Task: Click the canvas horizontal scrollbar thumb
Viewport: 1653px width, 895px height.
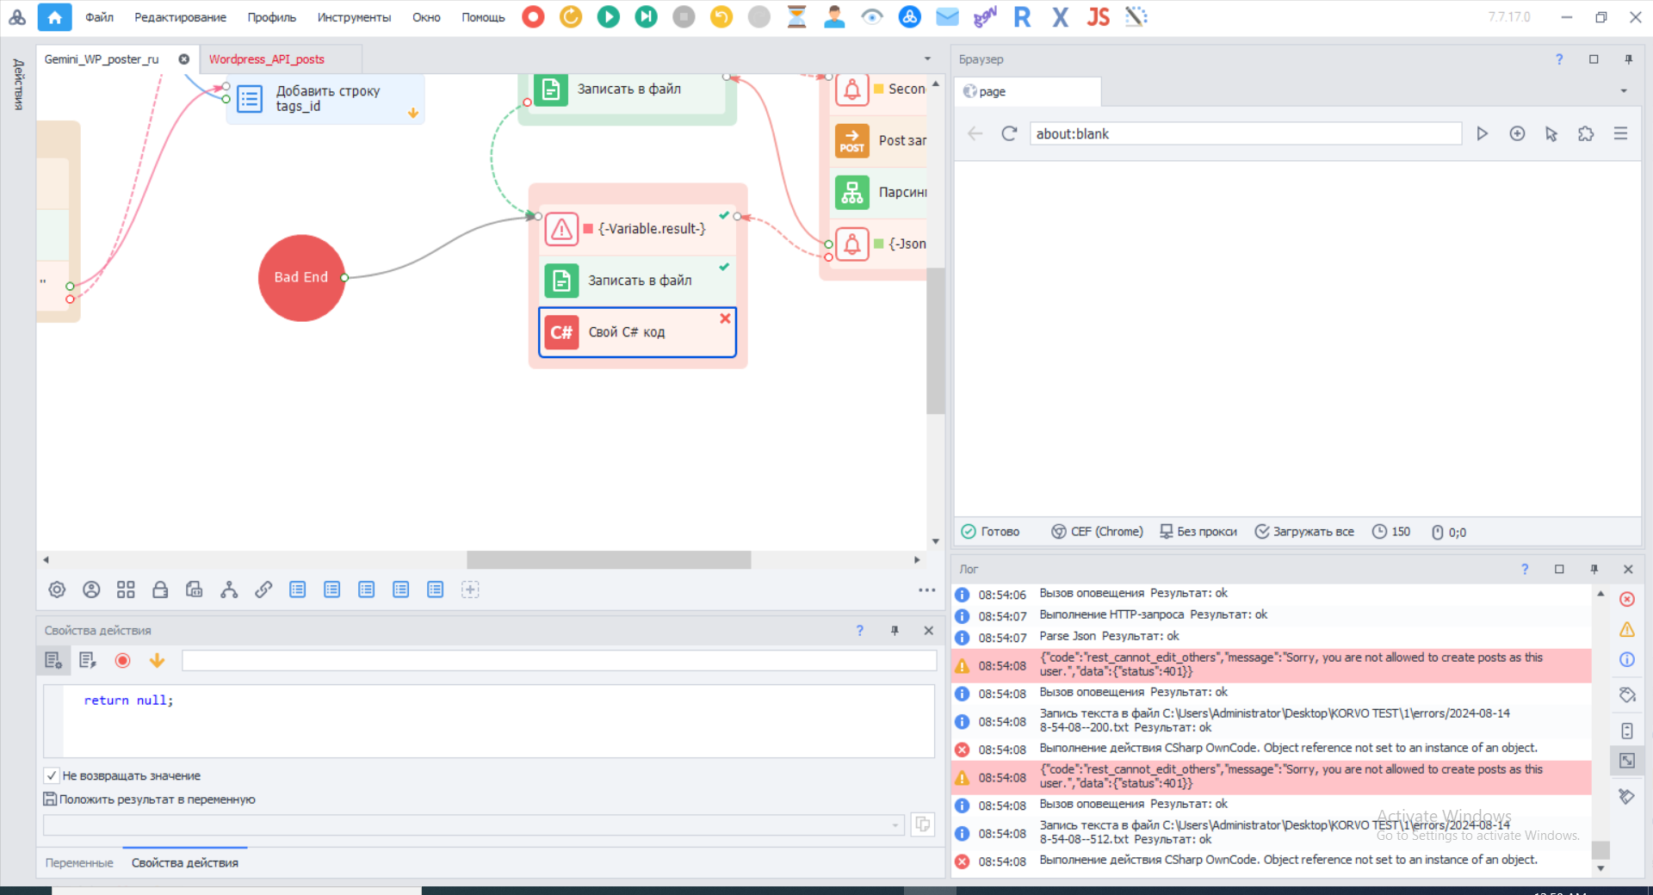Action: 609,559
